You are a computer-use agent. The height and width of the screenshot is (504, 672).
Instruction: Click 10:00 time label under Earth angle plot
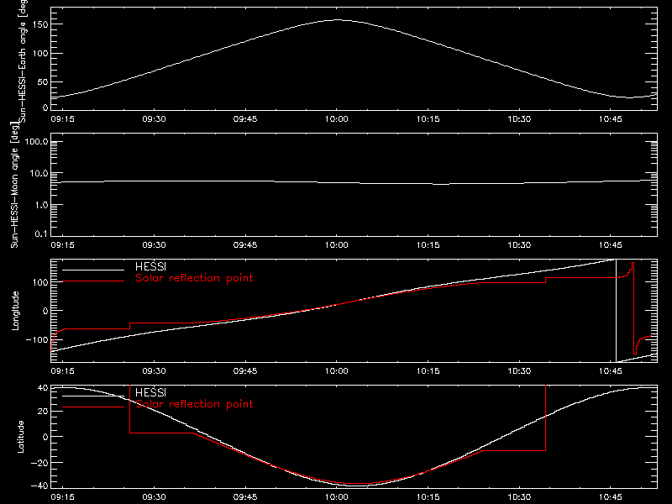coord(337,119)
